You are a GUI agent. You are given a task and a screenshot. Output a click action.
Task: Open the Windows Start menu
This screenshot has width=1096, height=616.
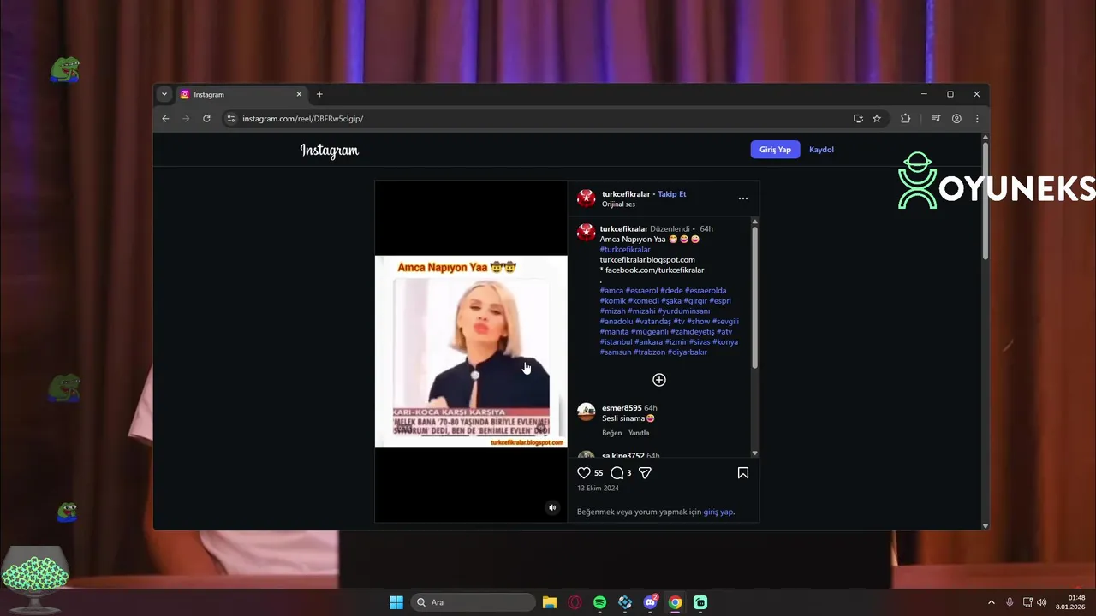pyautogui.click(x=396, y=602)
